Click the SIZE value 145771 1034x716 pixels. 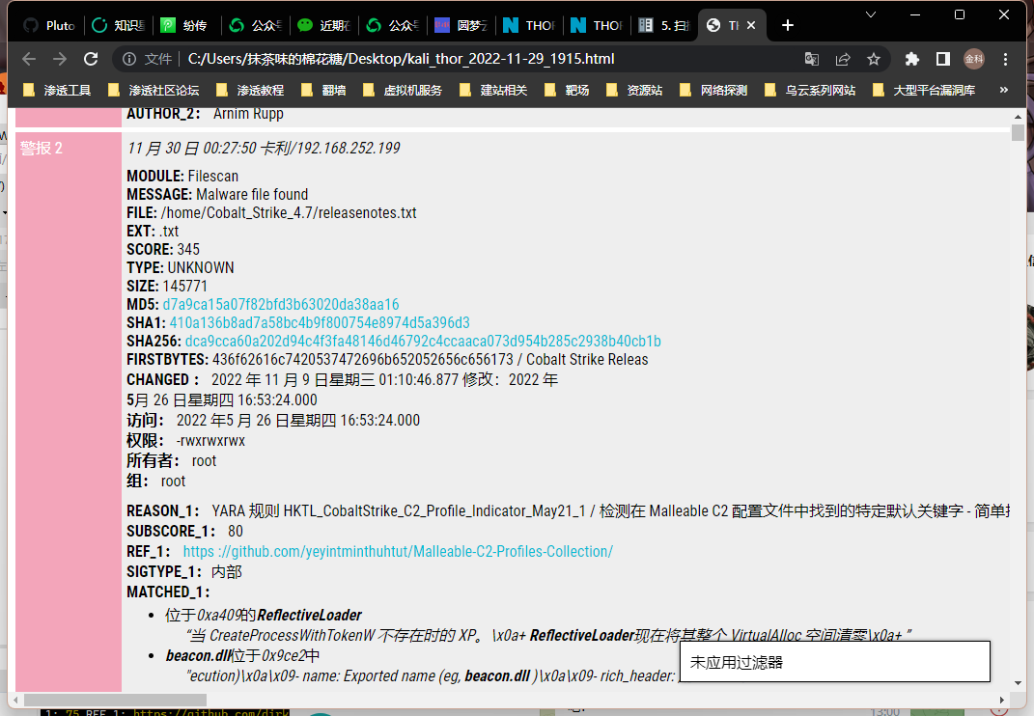click(x=184, y=287)
